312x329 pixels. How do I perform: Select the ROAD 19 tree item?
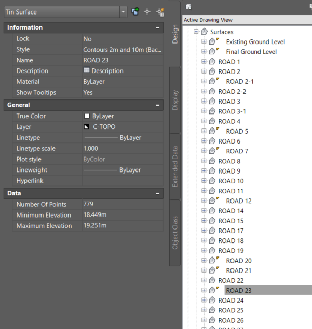(231, 251)
